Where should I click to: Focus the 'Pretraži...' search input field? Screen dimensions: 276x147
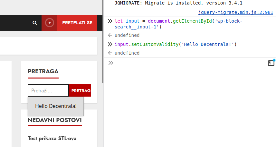pos(48,90)
